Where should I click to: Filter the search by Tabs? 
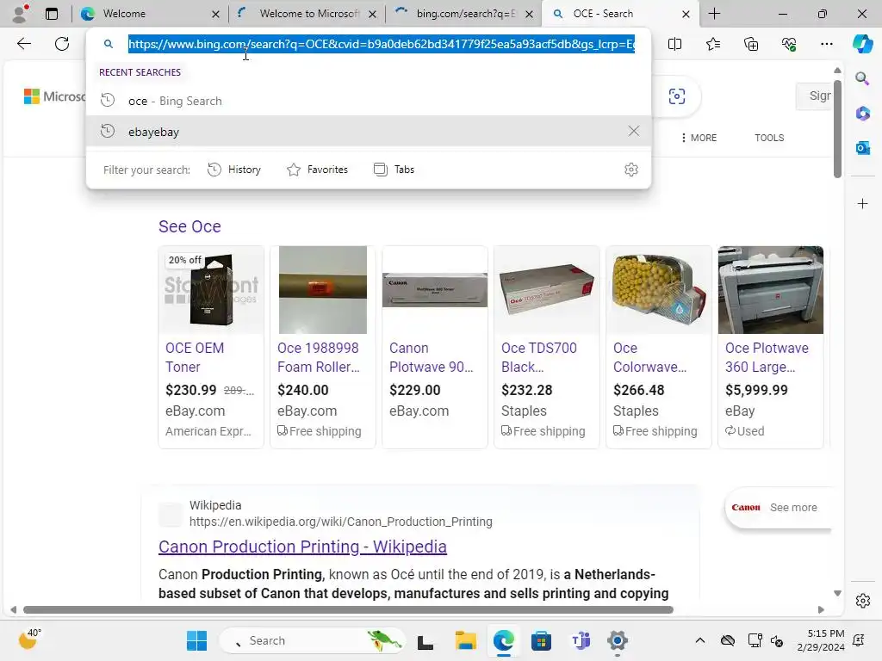click(394, 170)
